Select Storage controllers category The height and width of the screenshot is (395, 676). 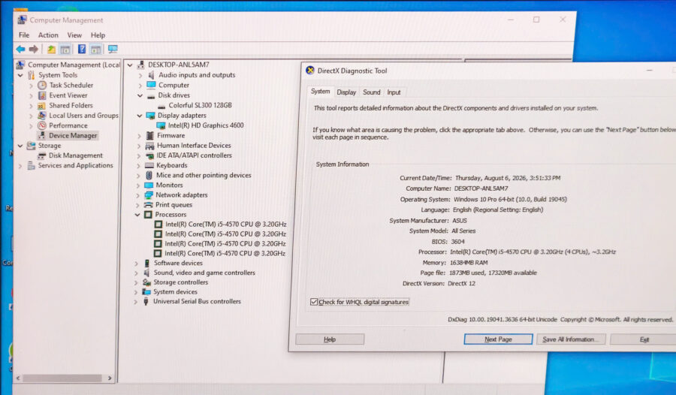pyautogui.click(x=180, y=282)
